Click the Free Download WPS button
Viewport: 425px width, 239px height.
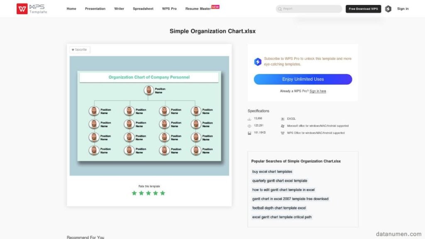click(x=363, y=8)
